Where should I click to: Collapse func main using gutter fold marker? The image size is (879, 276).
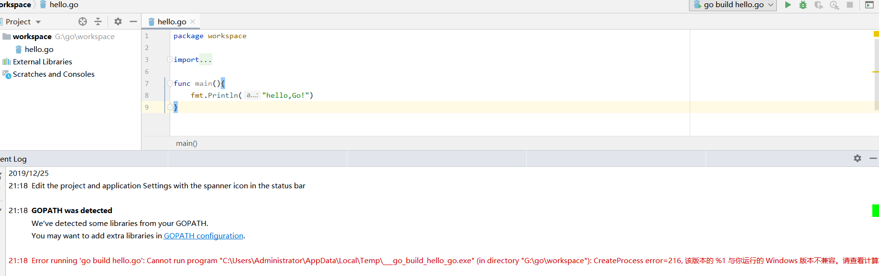click(170, 83)
